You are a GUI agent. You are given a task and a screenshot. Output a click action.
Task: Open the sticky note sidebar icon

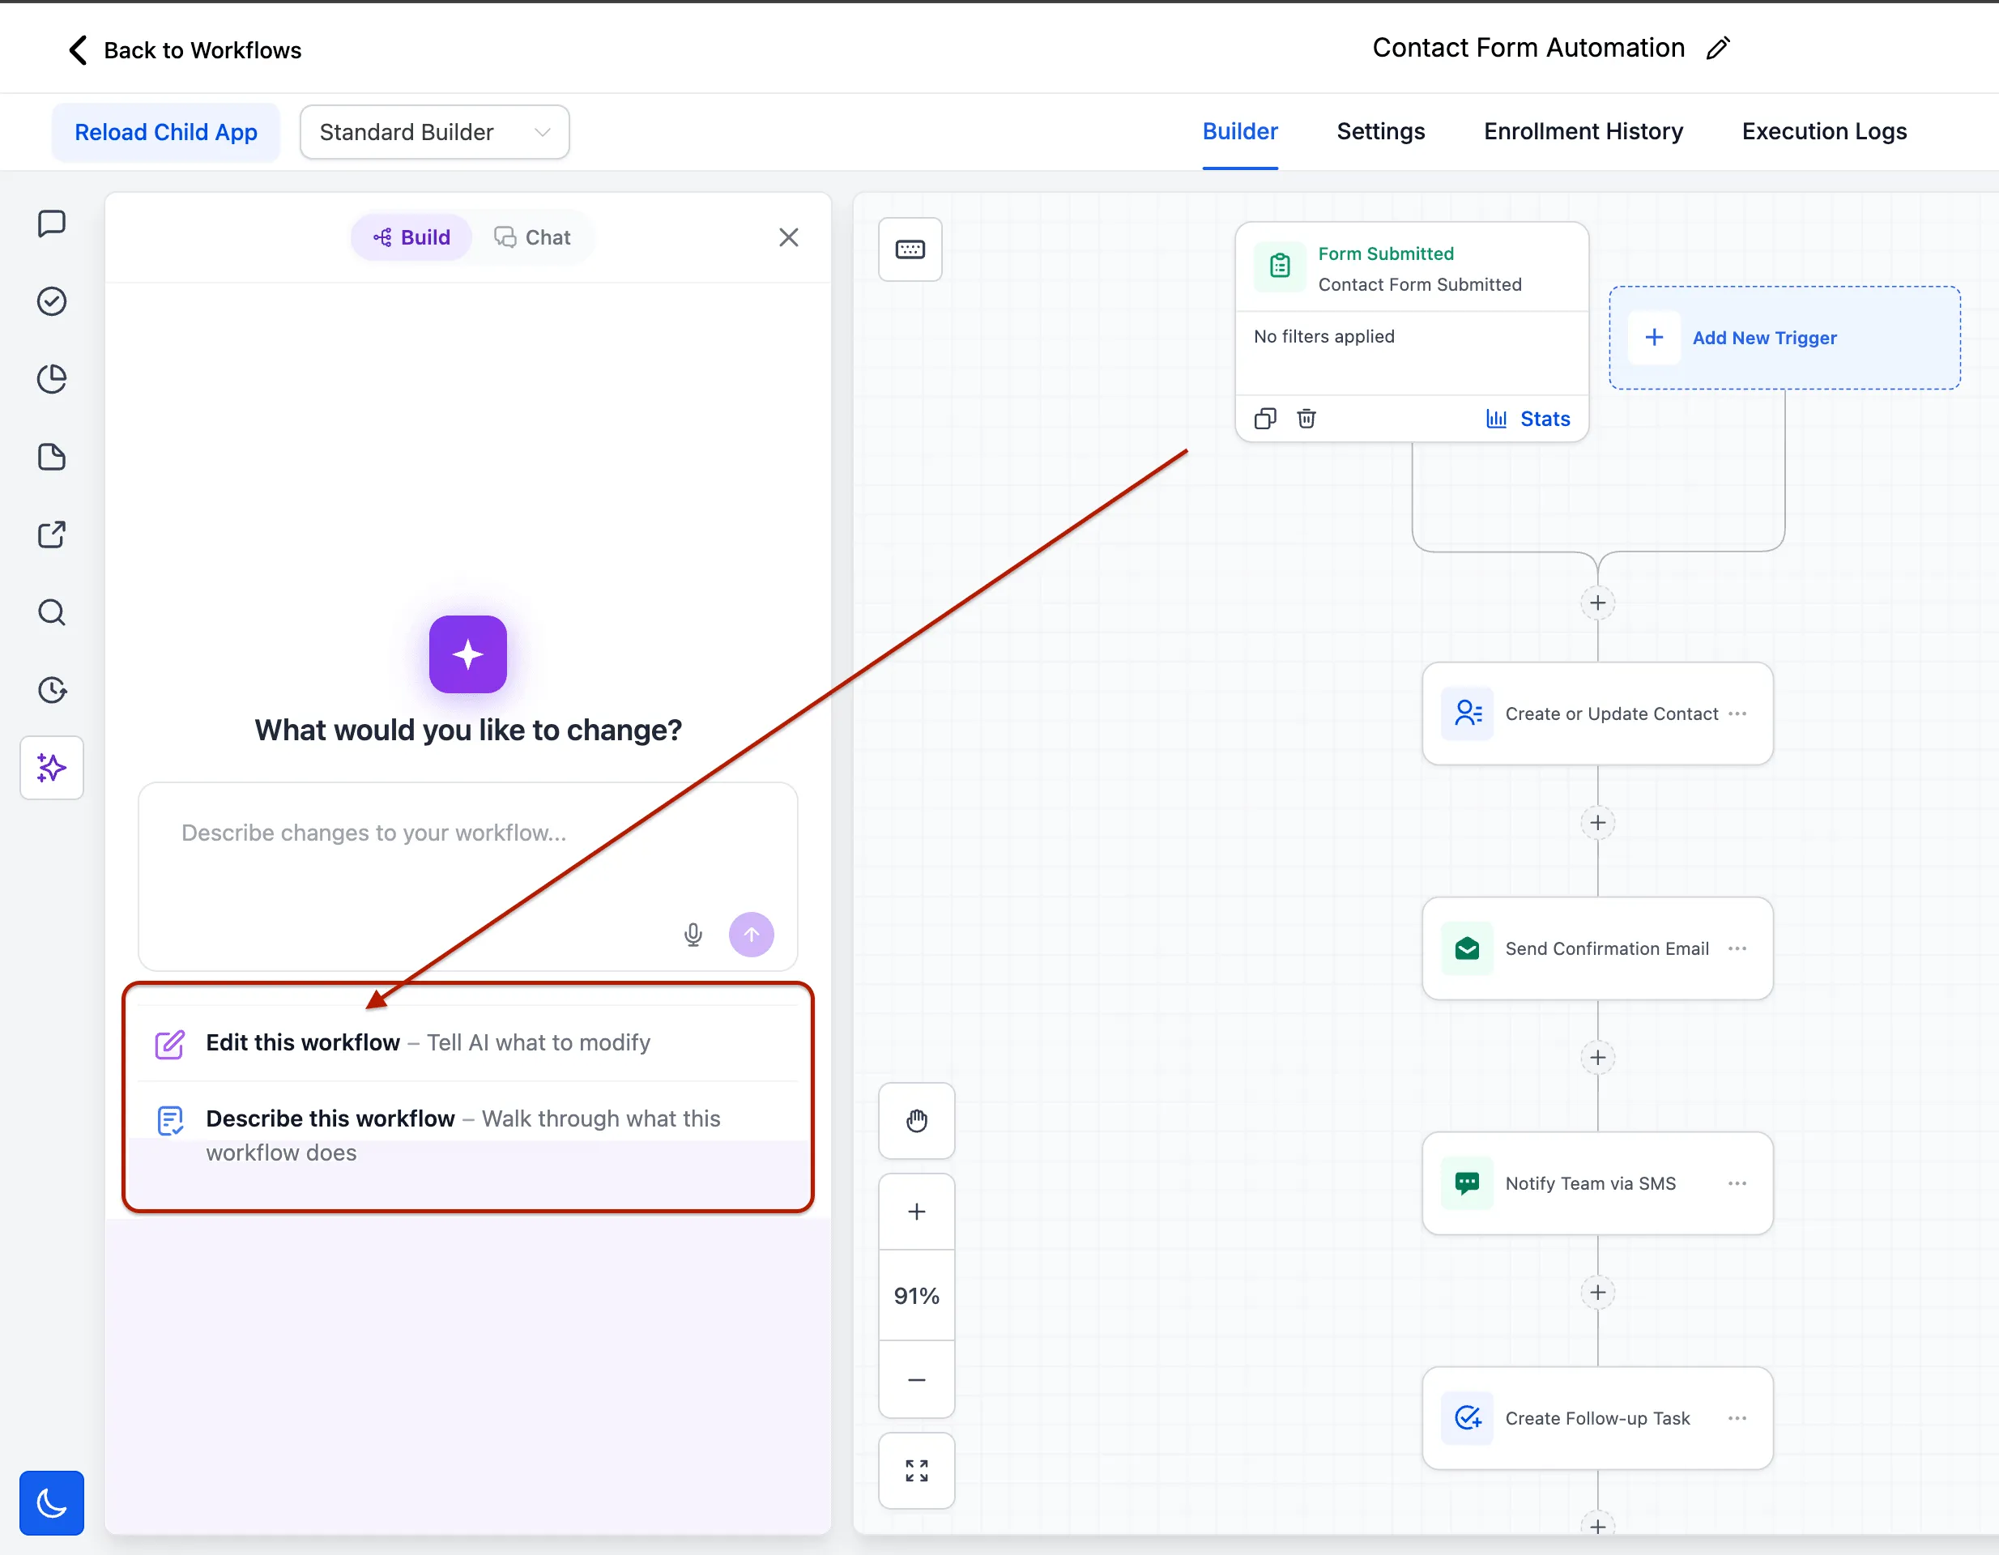coord(52,457)
